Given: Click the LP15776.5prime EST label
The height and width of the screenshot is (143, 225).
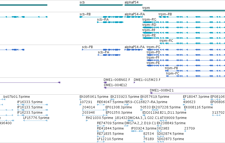Looking at the screenshot, I should point(36,118).
